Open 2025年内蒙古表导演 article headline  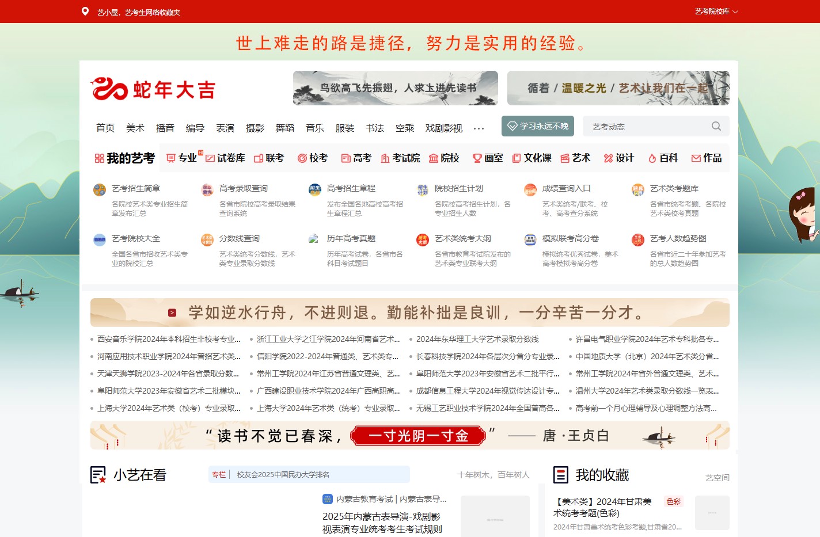[382, 523]
